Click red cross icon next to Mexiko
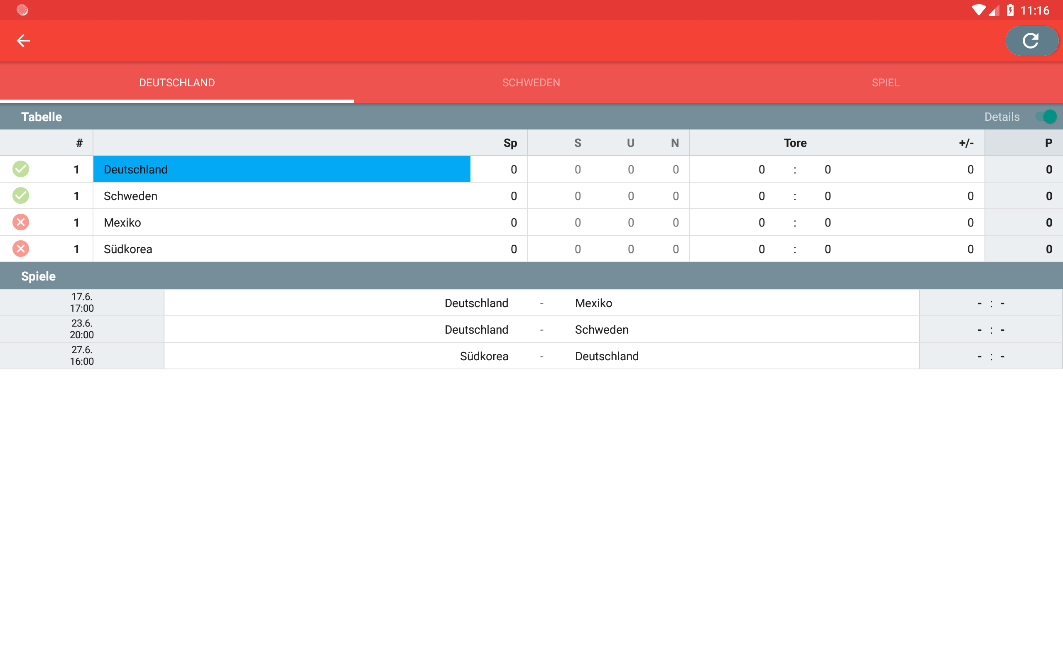Screen dimensions: 1063x664 coord(21,222)
